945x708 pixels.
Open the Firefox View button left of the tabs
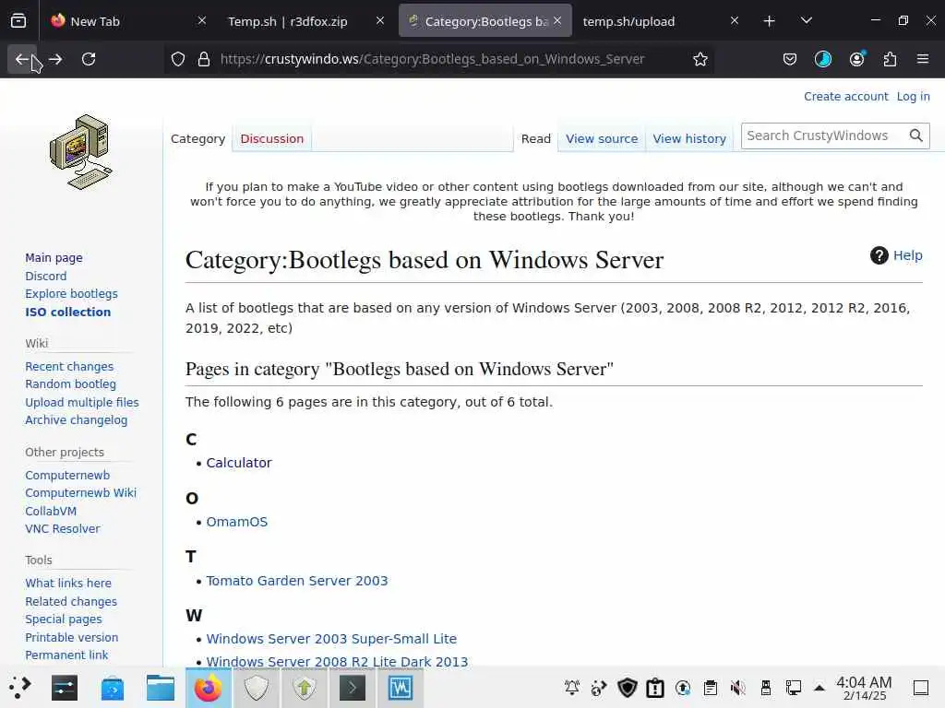(18, 21)
